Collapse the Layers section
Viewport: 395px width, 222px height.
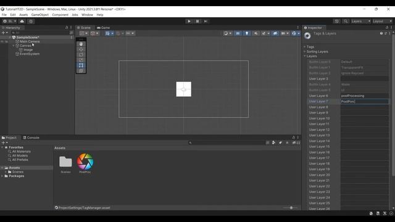[x=305, y=56]
